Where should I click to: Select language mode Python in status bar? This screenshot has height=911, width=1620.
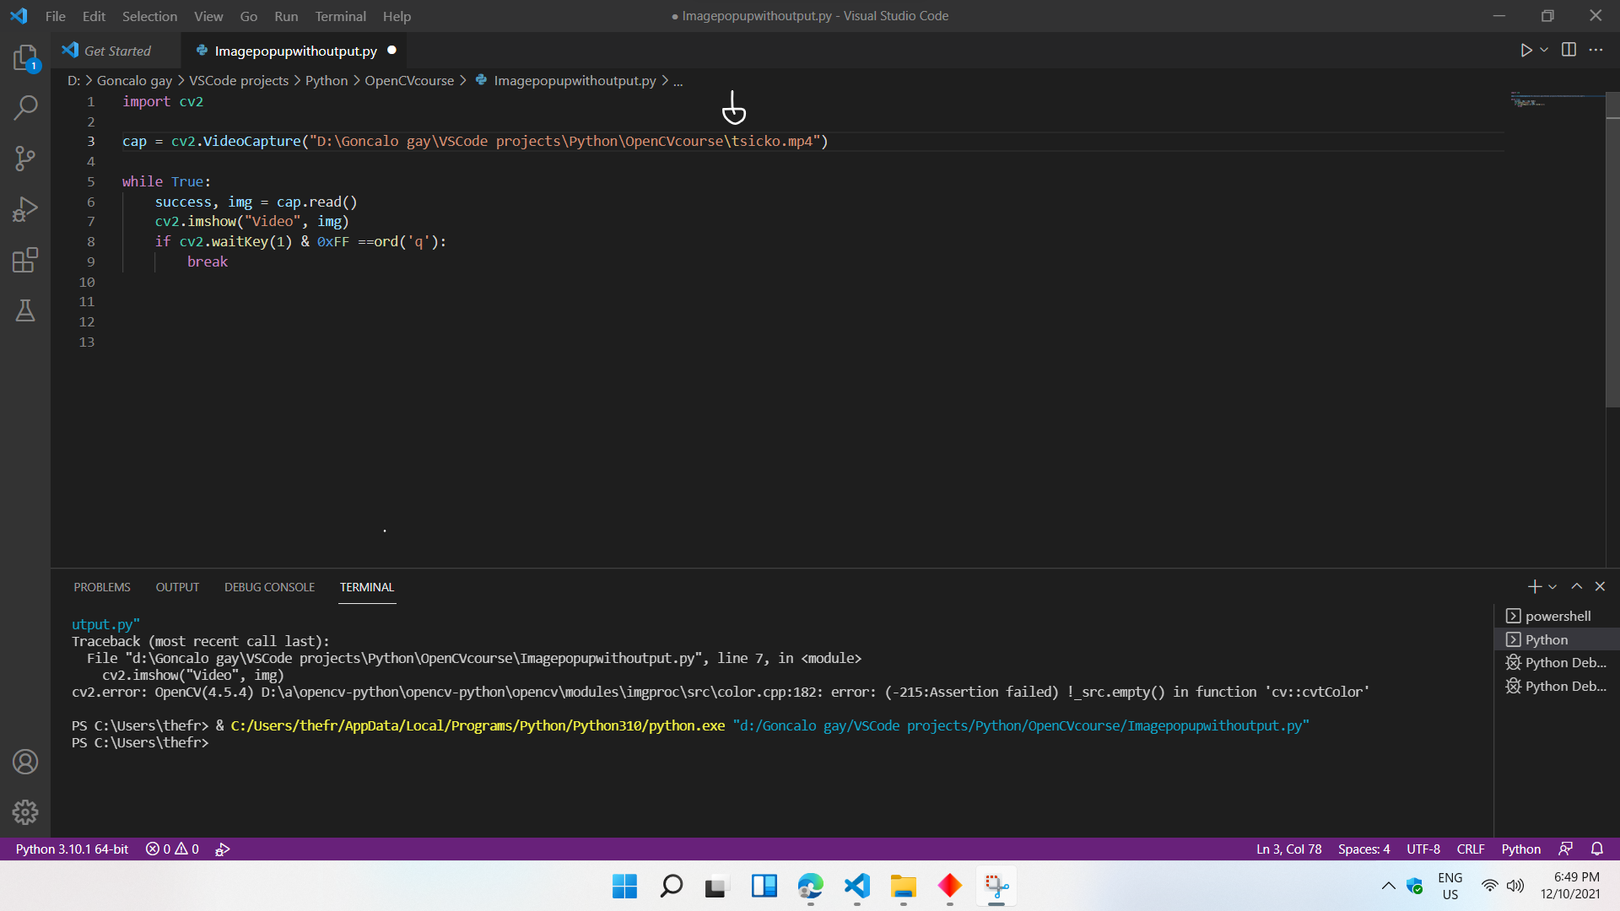pos(1520,849)
